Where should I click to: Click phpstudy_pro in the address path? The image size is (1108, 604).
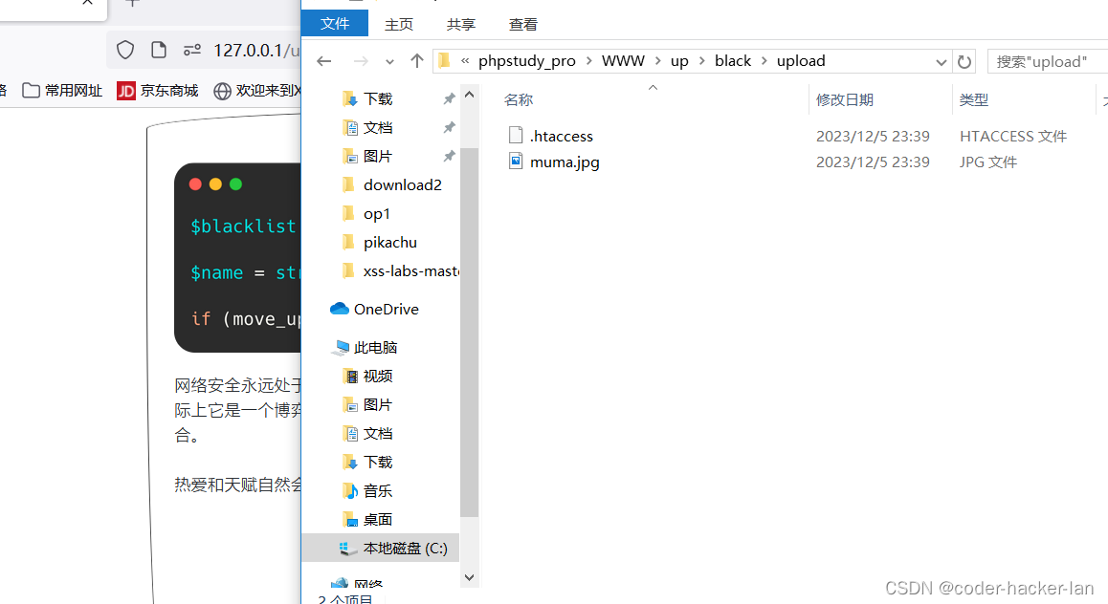coord(526,61)
